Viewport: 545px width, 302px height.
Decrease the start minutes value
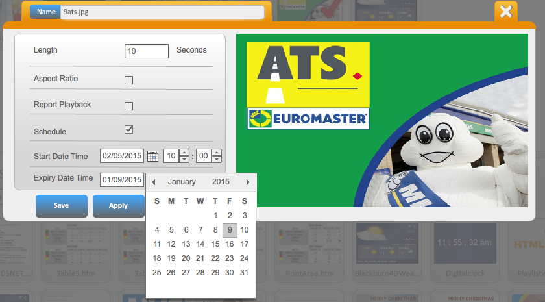point(217,159)
